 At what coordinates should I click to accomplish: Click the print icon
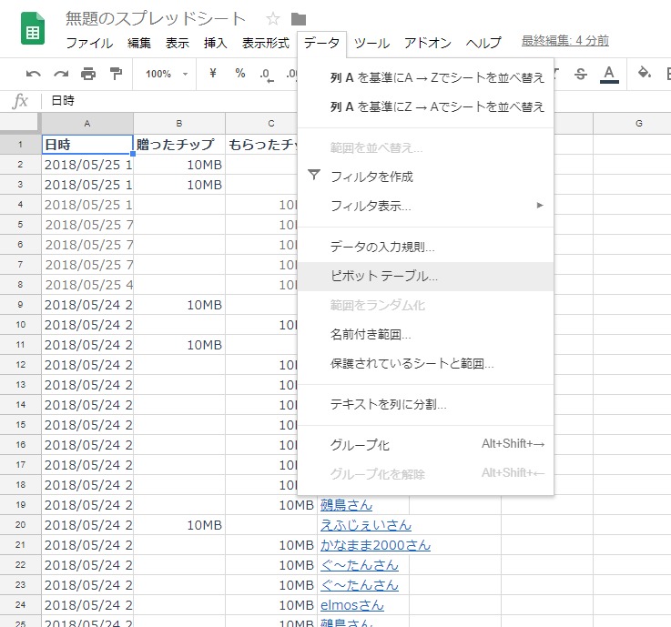(x=88, y=74)
